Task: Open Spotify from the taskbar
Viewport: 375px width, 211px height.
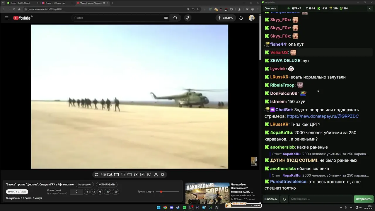Action: click(x=184, y=207)
